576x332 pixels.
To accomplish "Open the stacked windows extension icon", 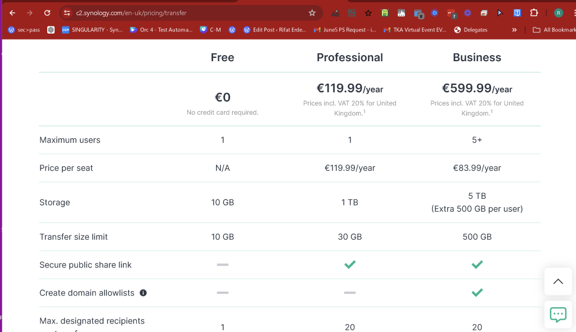I will coord(484,13).
